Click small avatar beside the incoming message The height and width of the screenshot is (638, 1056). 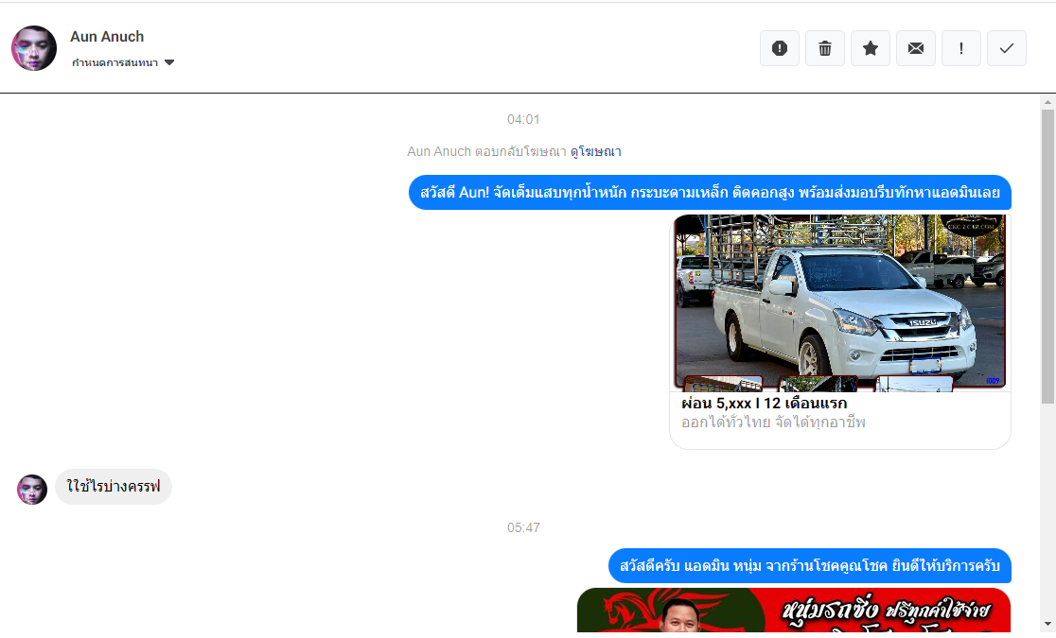pyautogui.click(x=32, y=490)
